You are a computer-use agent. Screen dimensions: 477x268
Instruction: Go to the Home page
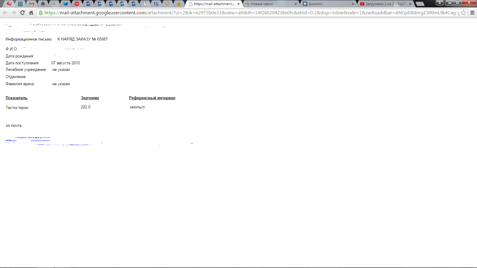point(31,13)
